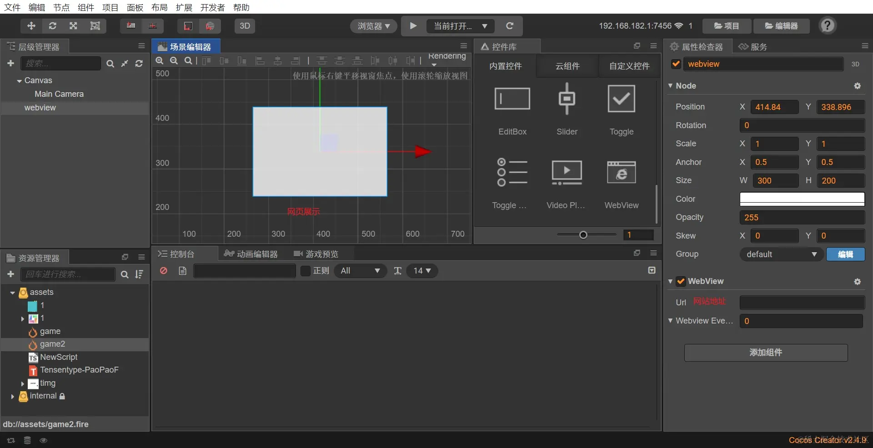Select the scale transform tool

coord(73,26)
